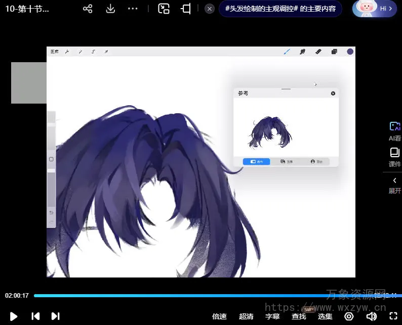Image resolution: width=402 pixels, height=325 pixels.
Task: Close the 参考 reference panel
Action: [333, 94]
